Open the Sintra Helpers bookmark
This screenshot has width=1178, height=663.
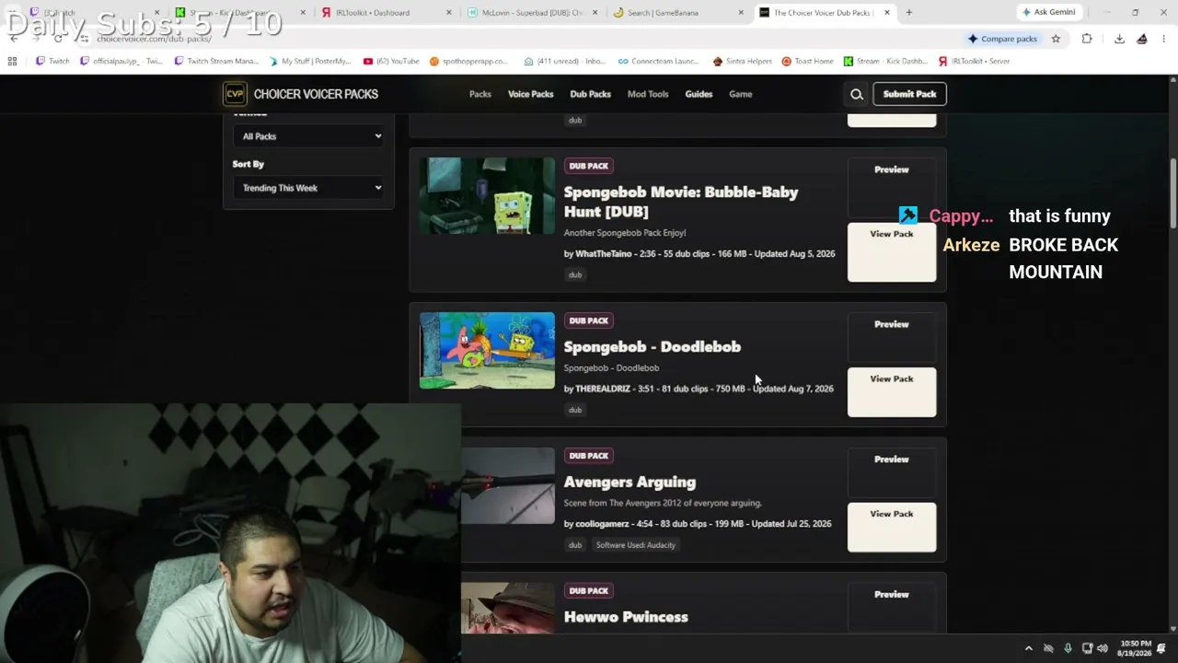pyautogui.click(x=743, y=61)
